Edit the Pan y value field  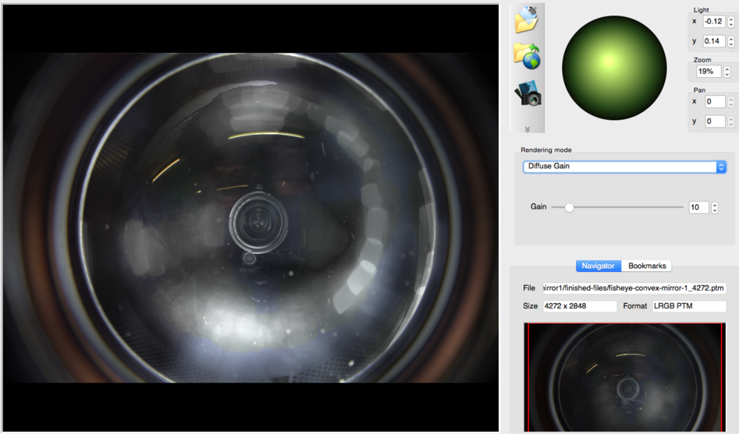point(715,122)
